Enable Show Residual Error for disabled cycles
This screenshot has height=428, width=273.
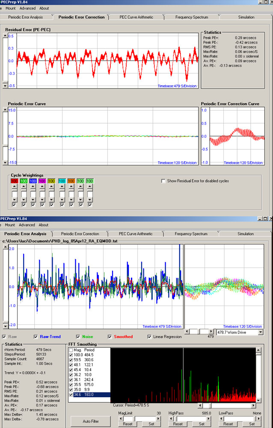click(163, 181)
